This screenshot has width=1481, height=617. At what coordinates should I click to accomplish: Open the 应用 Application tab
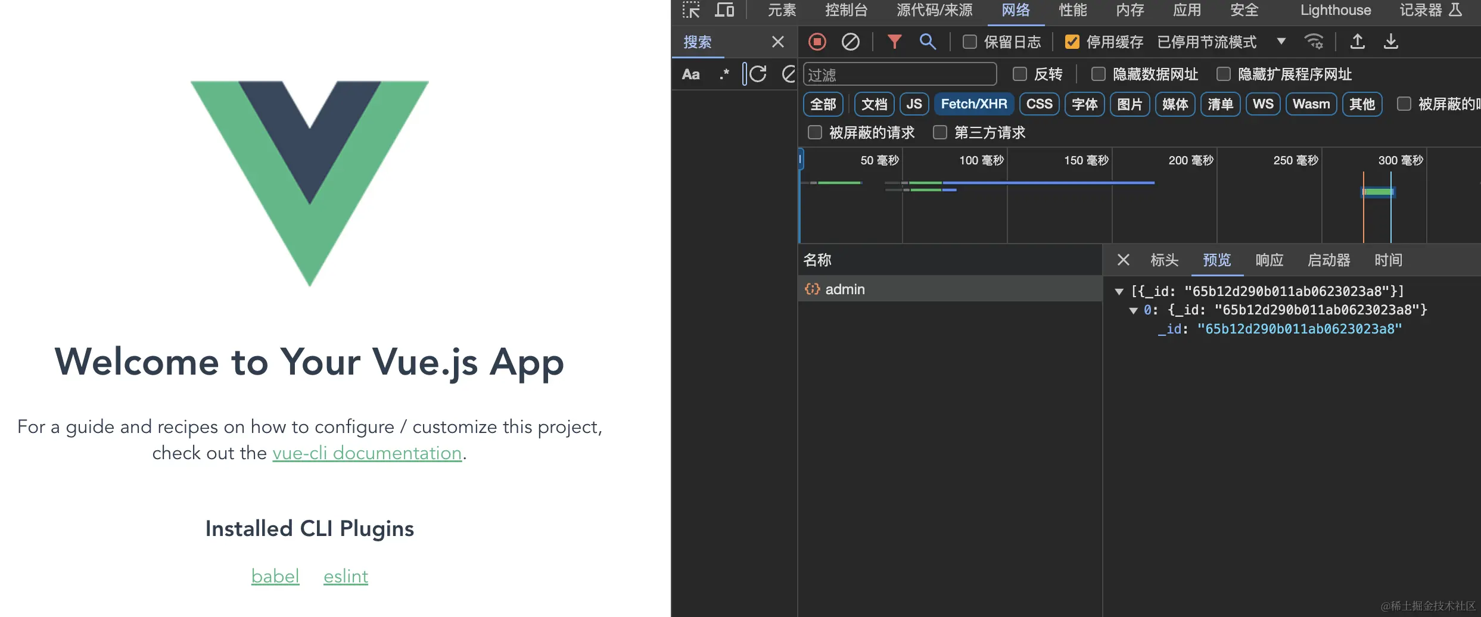pos(1187,10)
